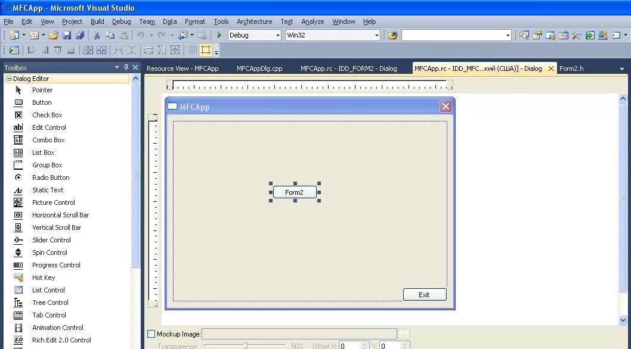Close the active IDD_MFC Dialog tab
This screenshot has width=631, height=349.
point(551,68)
